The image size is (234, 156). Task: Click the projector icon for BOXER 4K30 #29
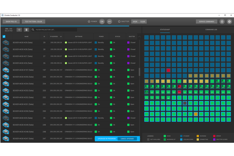6,43
